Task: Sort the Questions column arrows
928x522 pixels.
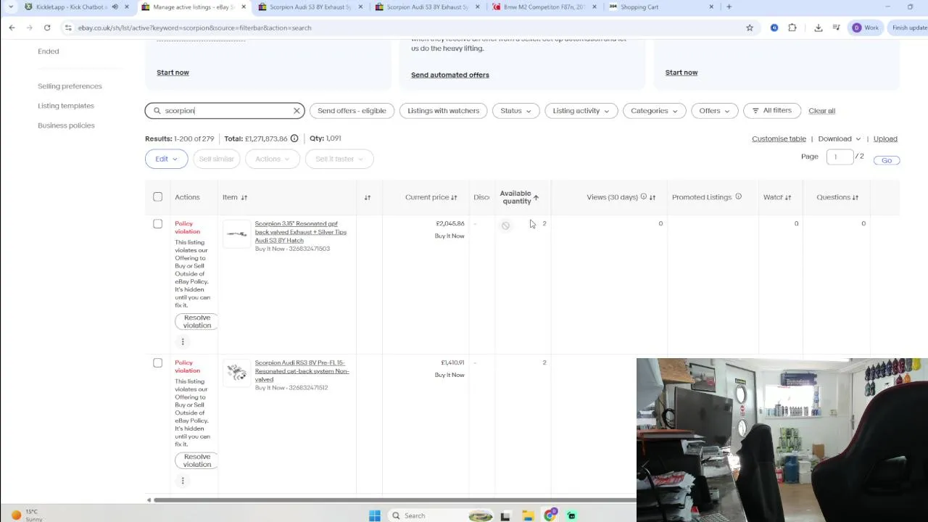Action: point(855,197)
